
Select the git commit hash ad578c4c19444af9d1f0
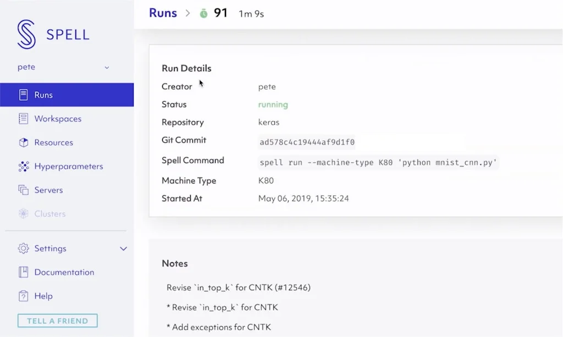(307, 142)
